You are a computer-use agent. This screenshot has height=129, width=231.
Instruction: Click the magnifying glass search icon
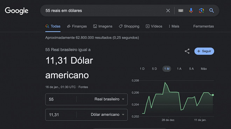pyautogui.click(x=211, y=10)
